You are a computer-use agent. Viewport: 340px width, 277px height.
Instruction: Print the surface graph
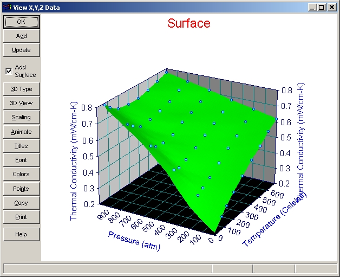pyautogui.click(x=21, y=217)
